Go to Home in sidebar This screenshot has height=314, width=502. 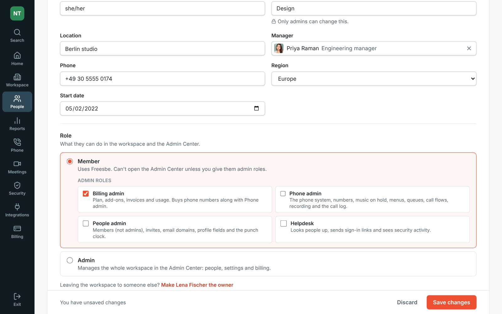[17, 59]
